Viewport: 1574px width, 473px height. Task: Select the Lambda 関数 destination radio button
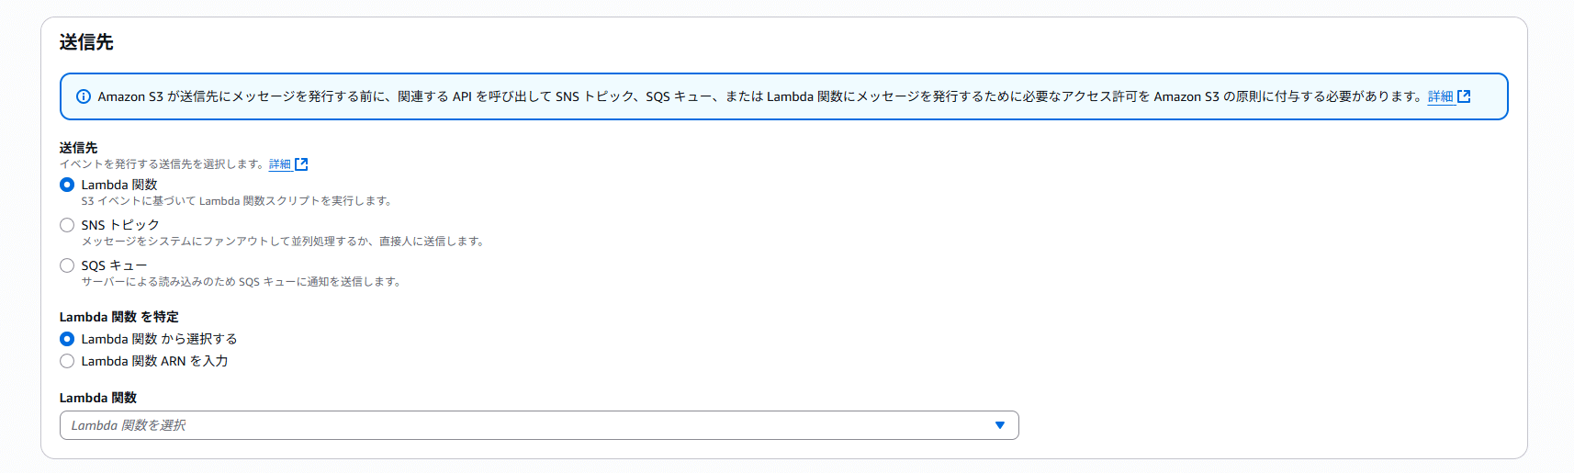pyautogui.click(x=67, y=185)
